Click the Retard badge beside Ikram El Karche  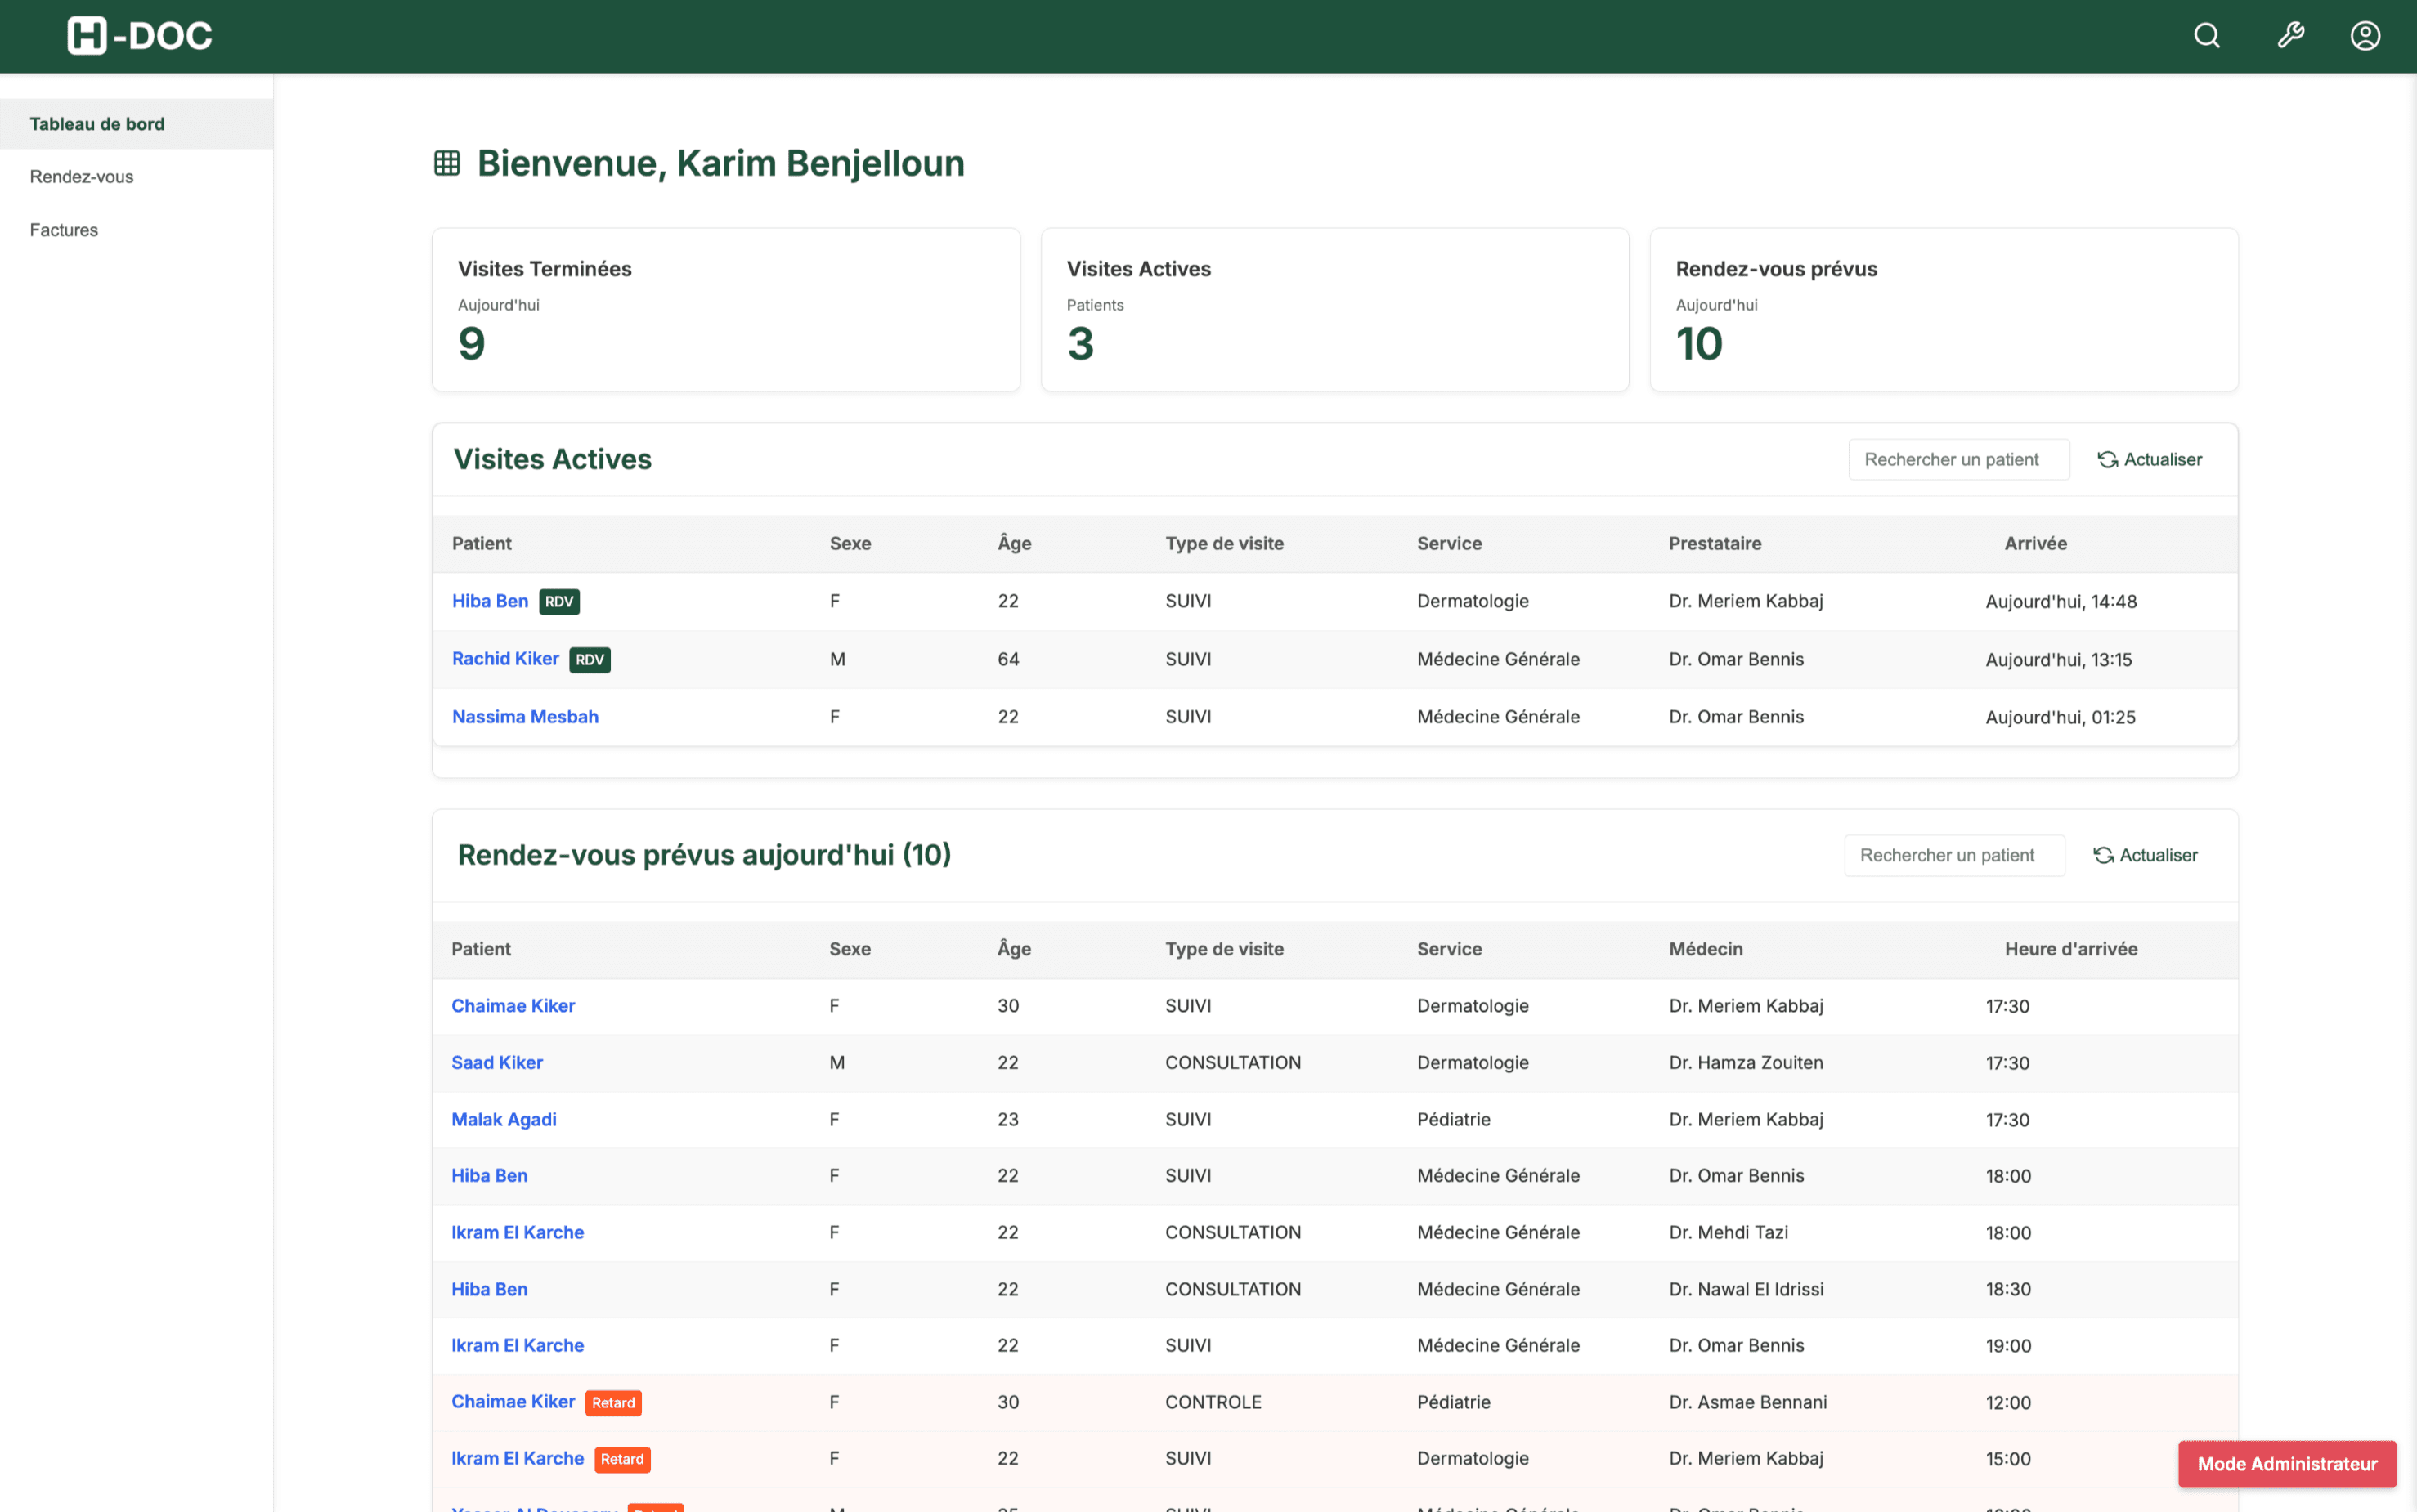pyautogui.click(x=622, y=1459)
